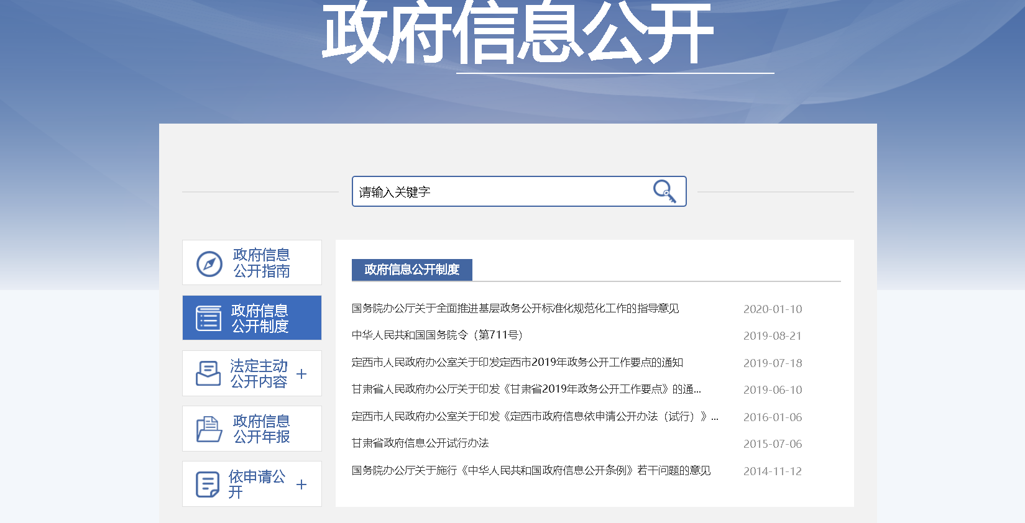
Task: Click the compass icon for 政府信息公开指南
Action: 209,263
